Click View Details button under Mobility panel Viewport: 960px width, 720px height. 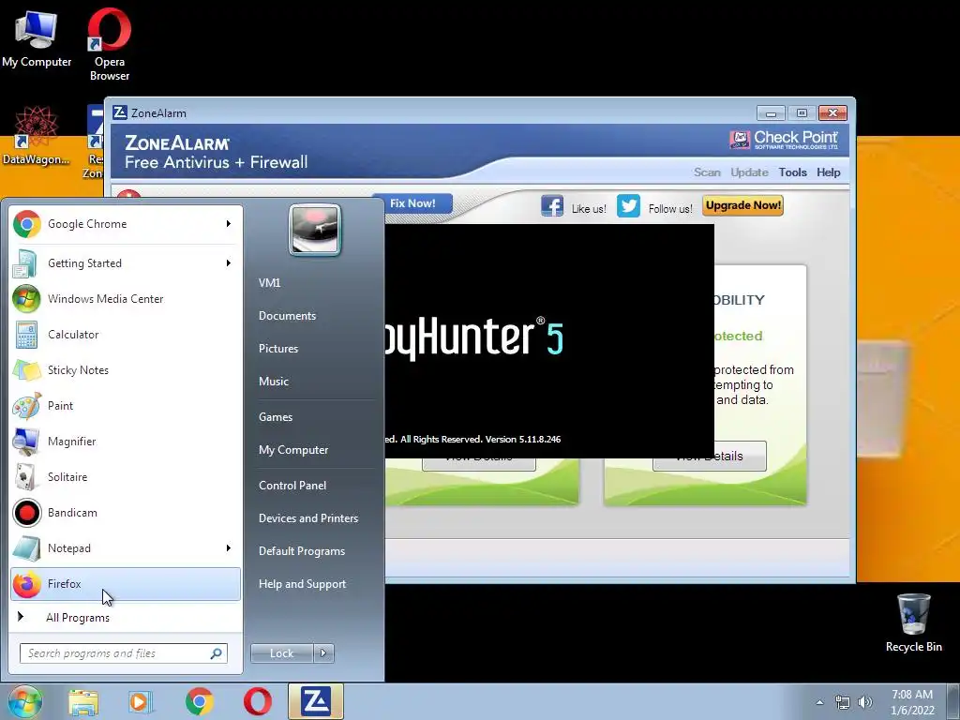(710, 457)
